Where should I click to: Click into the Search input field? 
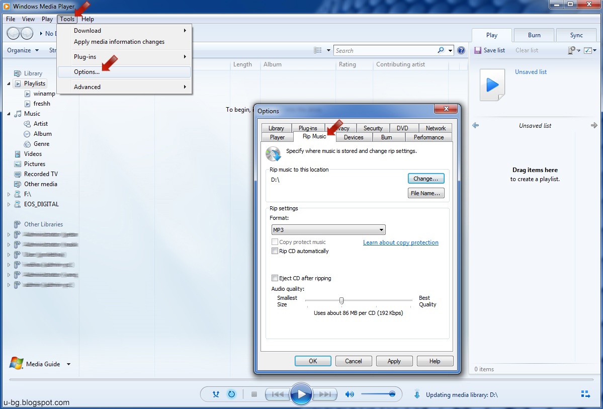point(385,50)
